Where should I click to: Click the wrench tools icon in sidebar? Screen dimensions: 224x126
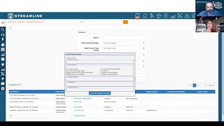[3, 74]
